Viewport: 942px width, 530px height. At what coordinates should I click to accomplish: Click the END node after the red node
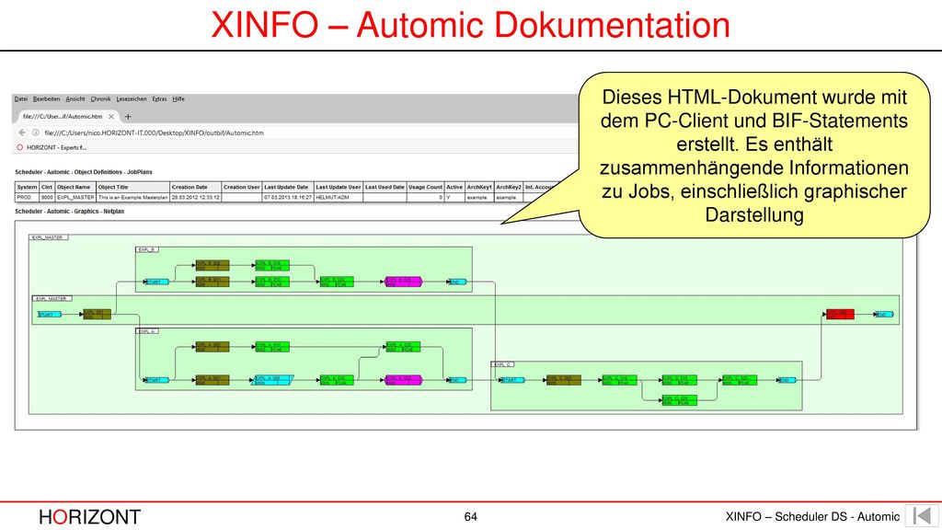coord(884,315)
